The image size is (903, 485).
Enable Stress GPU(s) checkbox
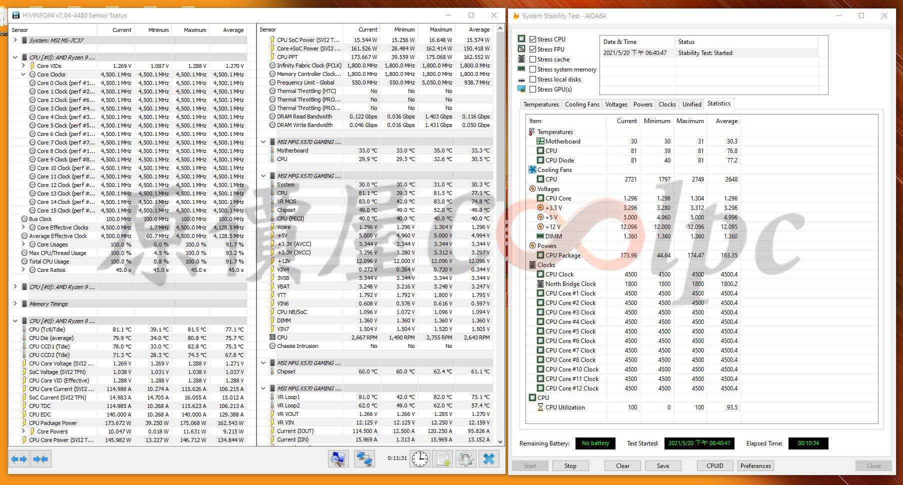pyautogui.click(x=533, y=89)
